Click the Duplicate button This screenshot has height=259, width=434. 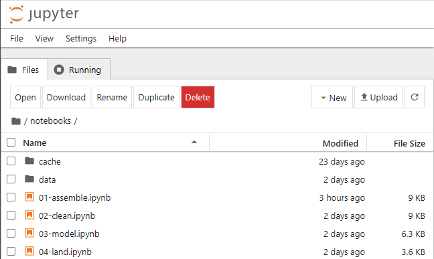click(156, 97)
